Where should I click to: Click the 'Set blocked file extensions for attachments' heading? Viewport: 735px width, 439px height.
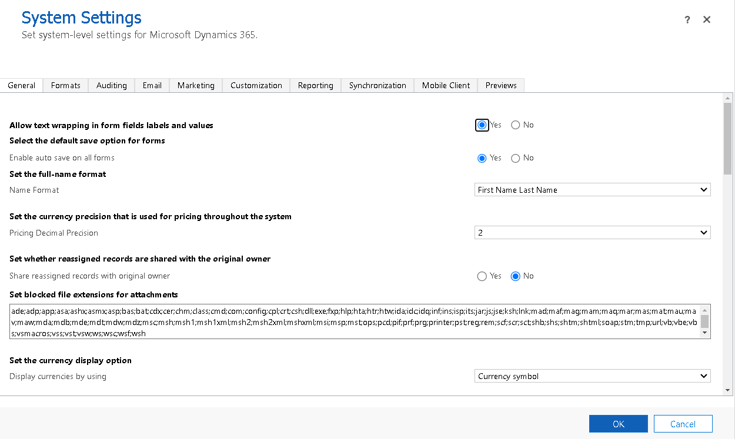coord(93,294)
